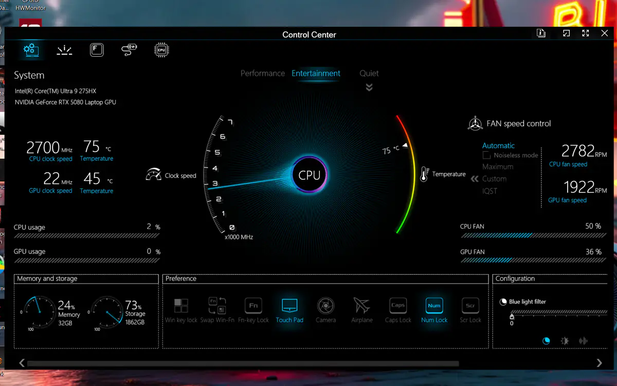The height and width of the screenshot is (386, 617).
Task: Click the Scr Lock key icon
Action: click(470, 306)
